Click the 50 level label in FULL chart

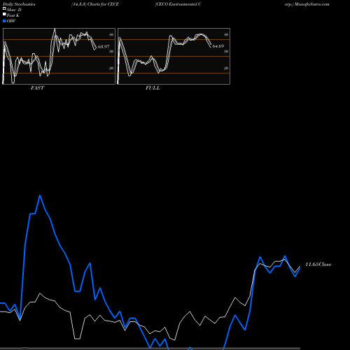coord(226,51)
